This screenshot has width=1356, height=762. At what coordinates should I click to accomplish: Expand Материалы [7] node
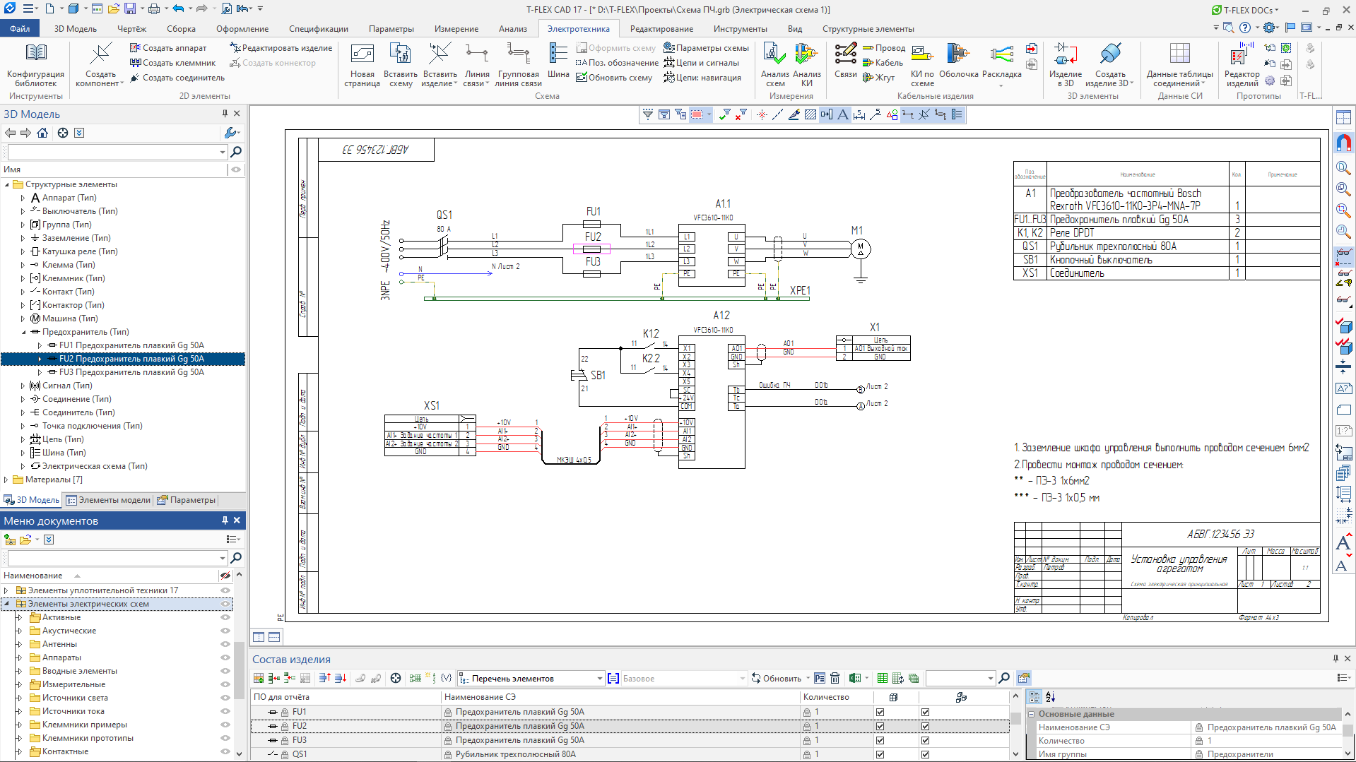point(6,480)
